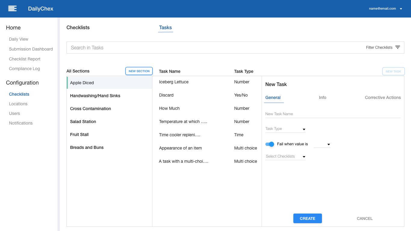Open Submission Dashboard in sidebar
The width and height of the screenshot is (411, 231).
tap(31, 49)
